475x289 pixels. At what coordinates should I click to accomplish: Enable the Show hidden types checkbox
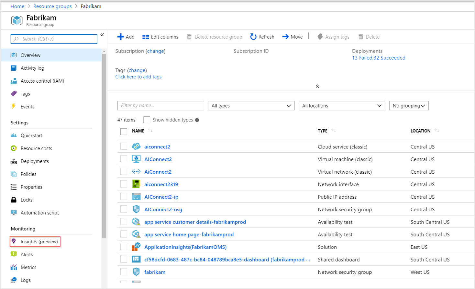point(147,120)
